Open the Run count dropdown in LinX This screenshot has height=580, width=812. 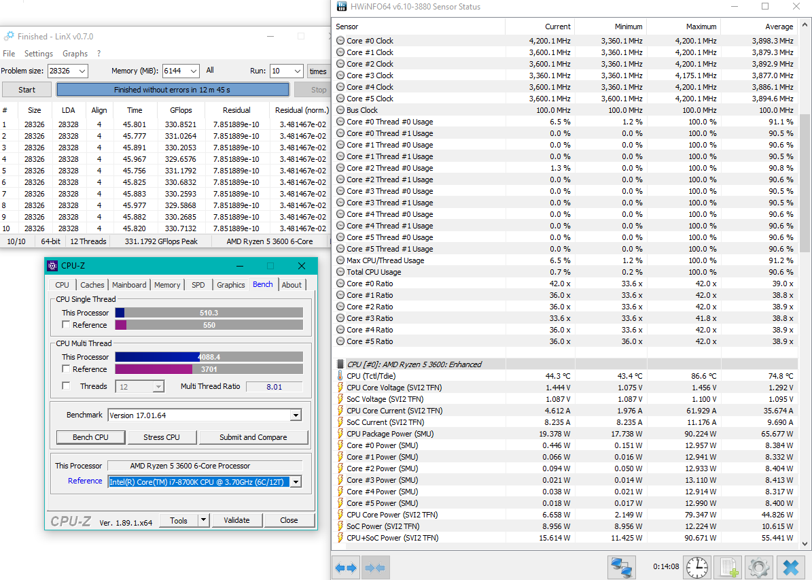[x=297, y=71]
